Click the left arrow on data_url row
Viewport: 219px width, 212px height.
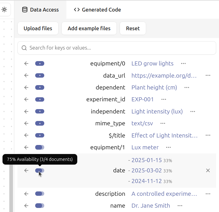(26, 75)
